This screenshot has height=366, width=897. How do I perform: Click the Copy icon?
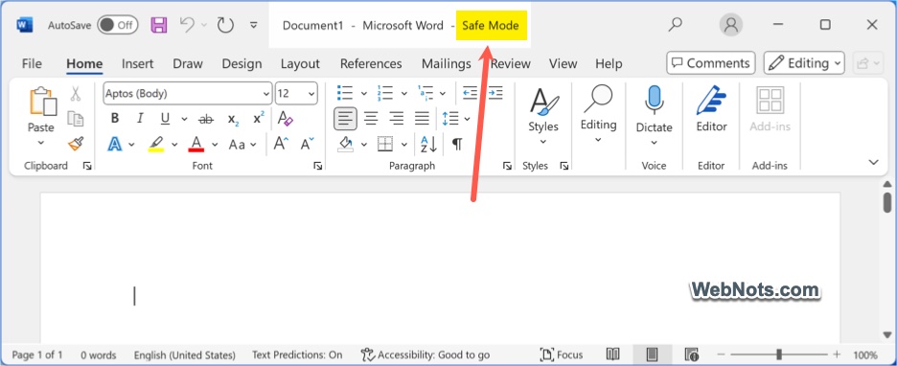coord(75,119)
